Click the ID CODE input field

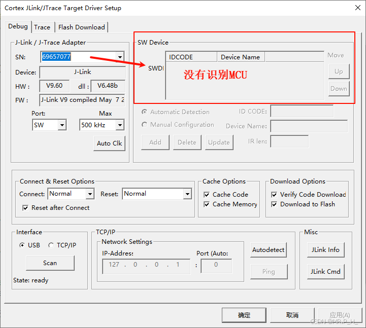[302, 111]
